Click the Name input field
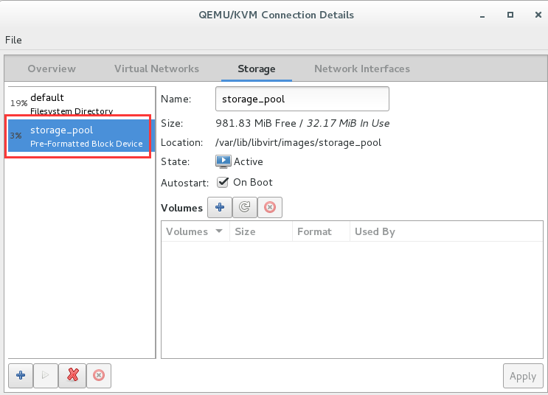Viewport: 548px width, 395px height. pos(302,99)
